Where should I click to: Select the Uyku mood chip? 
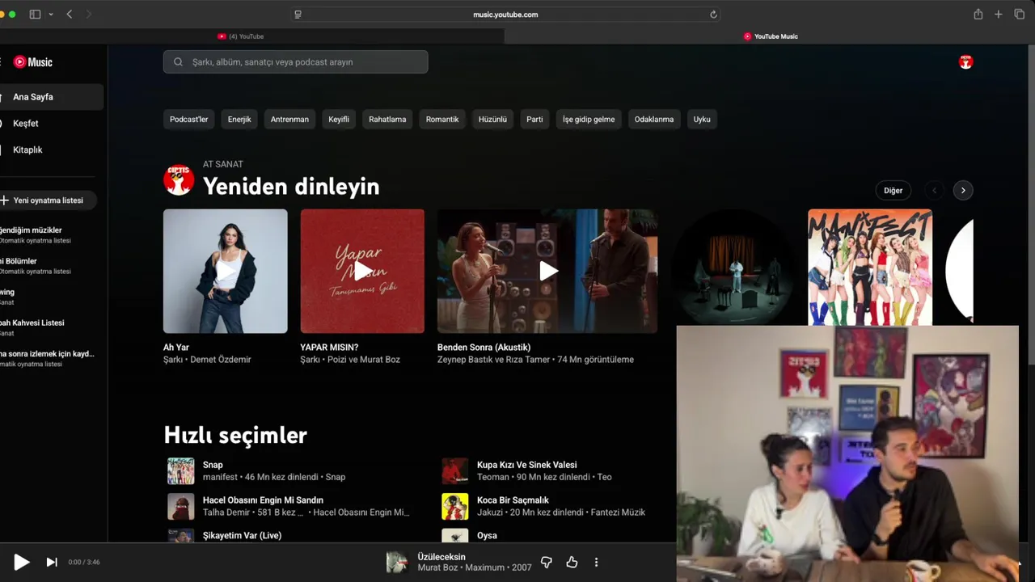pos(702,120)
